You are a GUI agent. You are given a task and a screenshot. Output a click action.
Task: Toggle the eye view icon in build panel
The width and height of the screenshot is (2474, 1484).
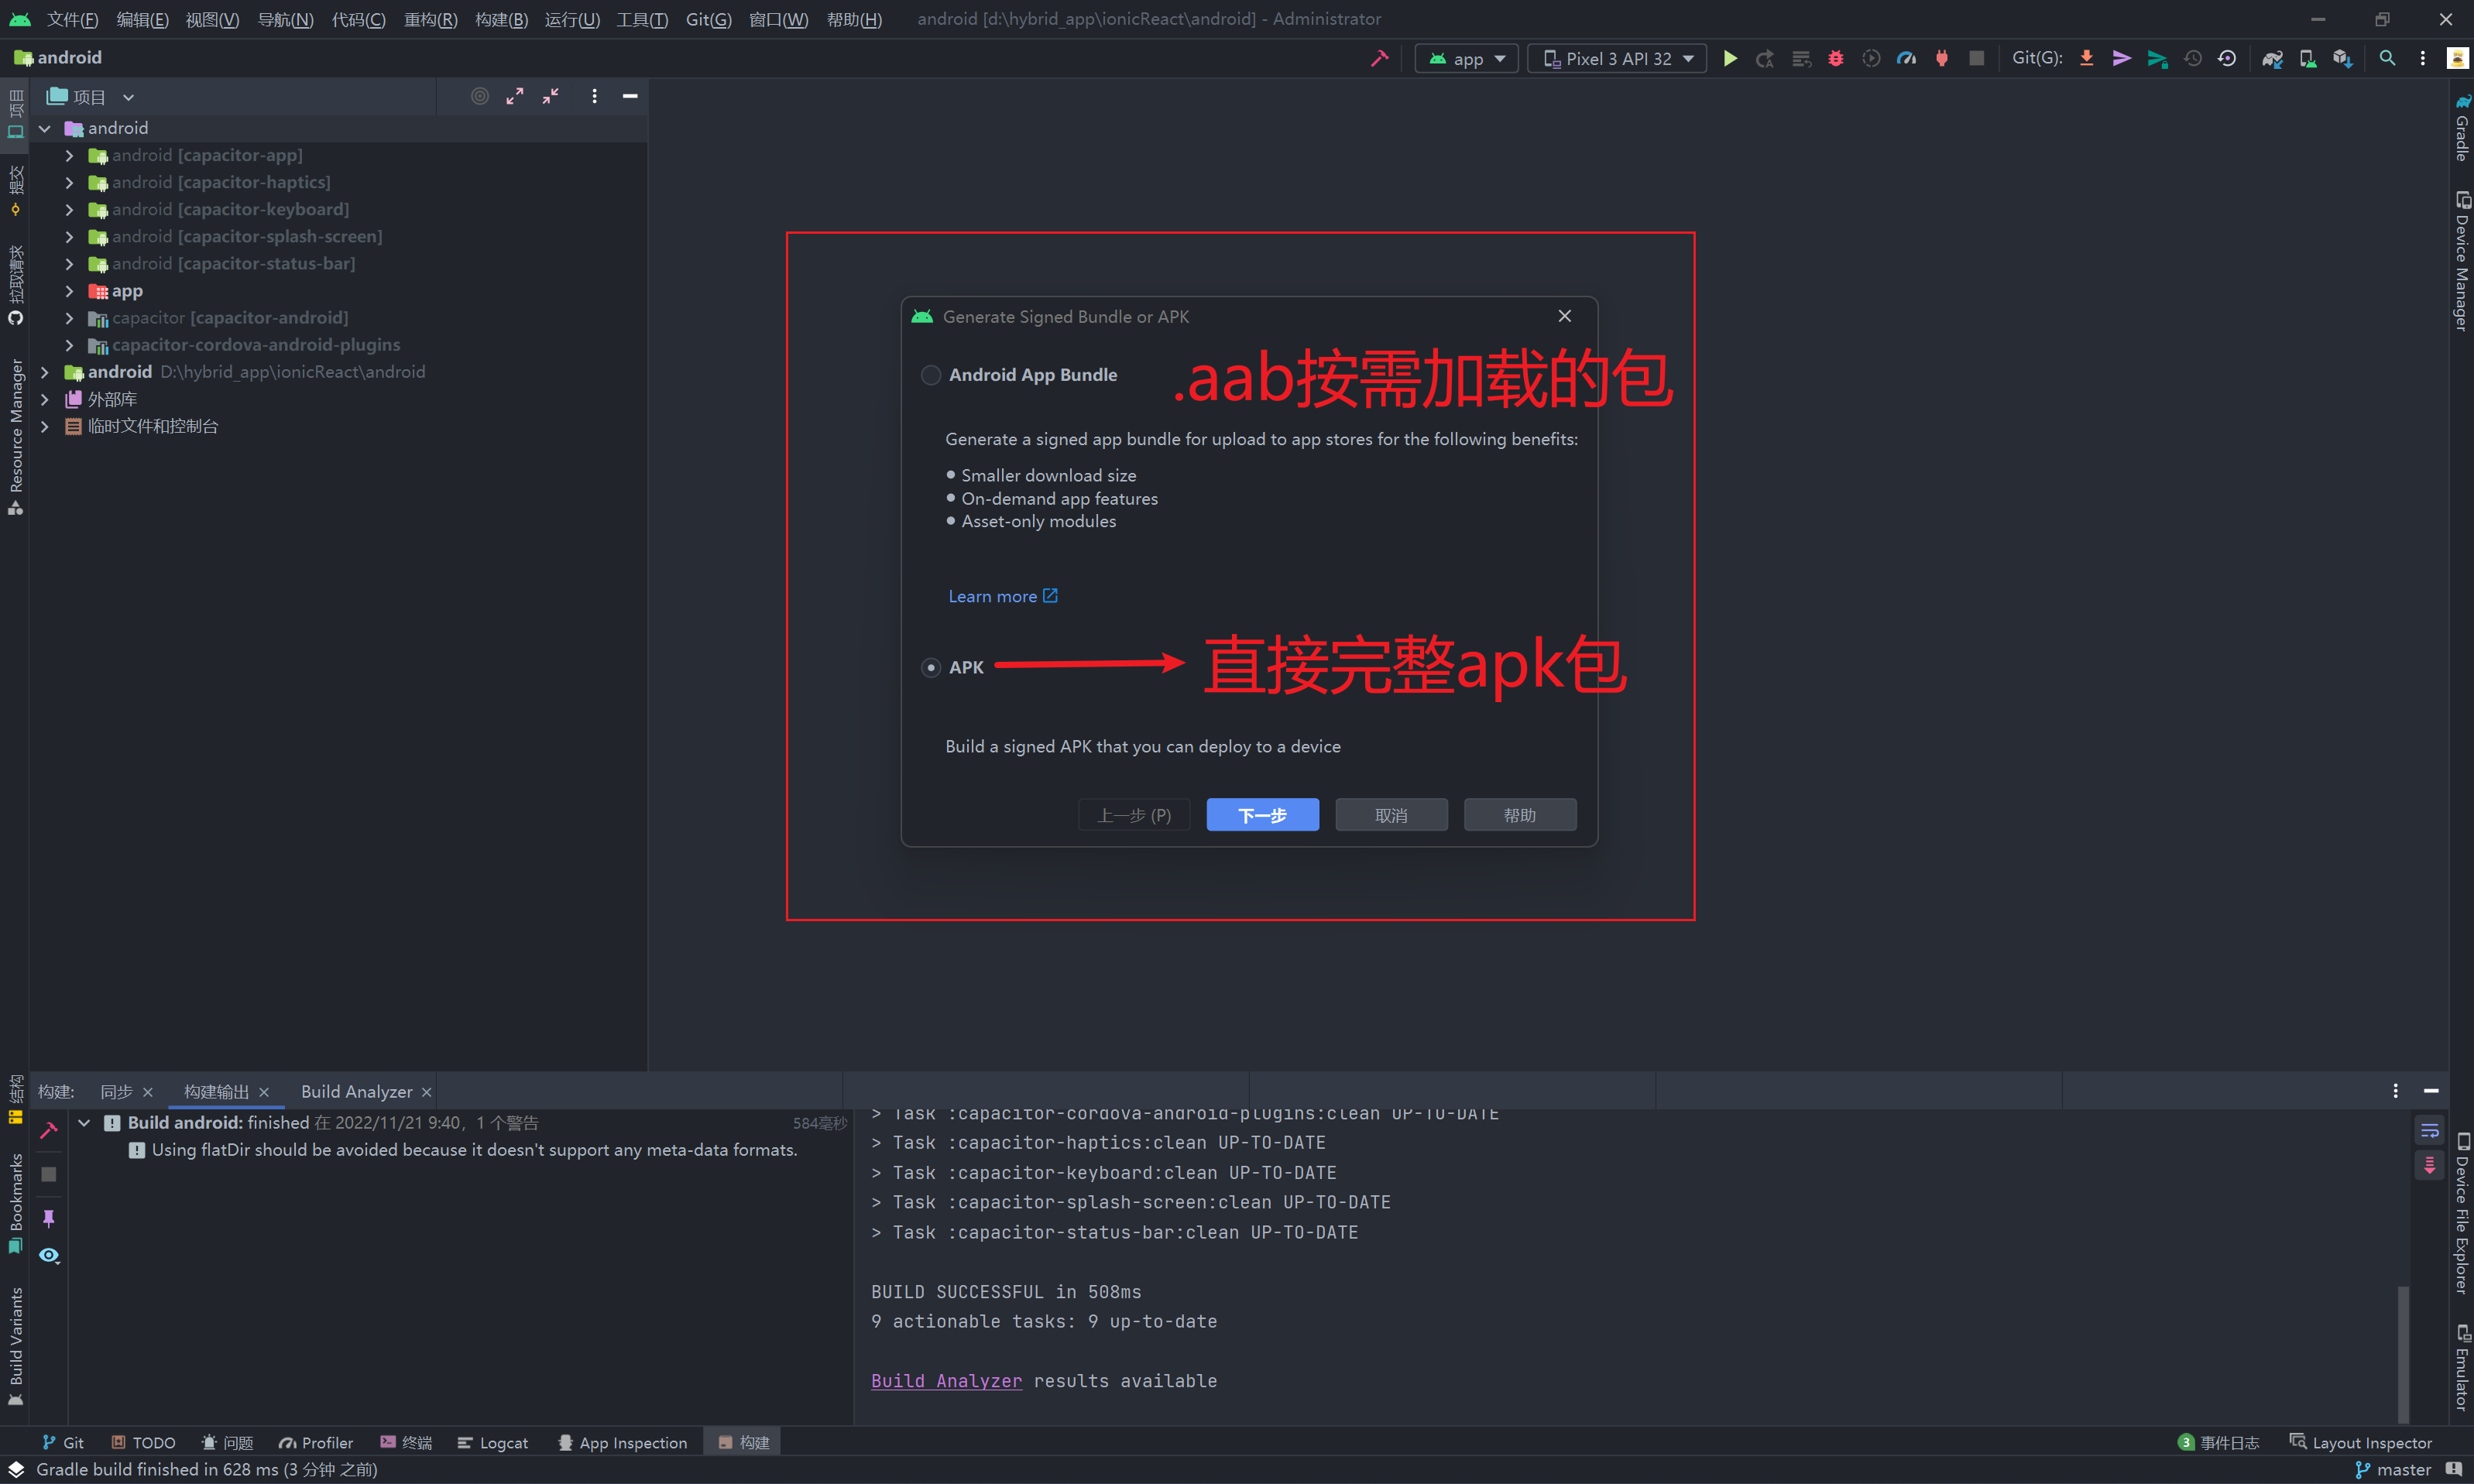48,1255
